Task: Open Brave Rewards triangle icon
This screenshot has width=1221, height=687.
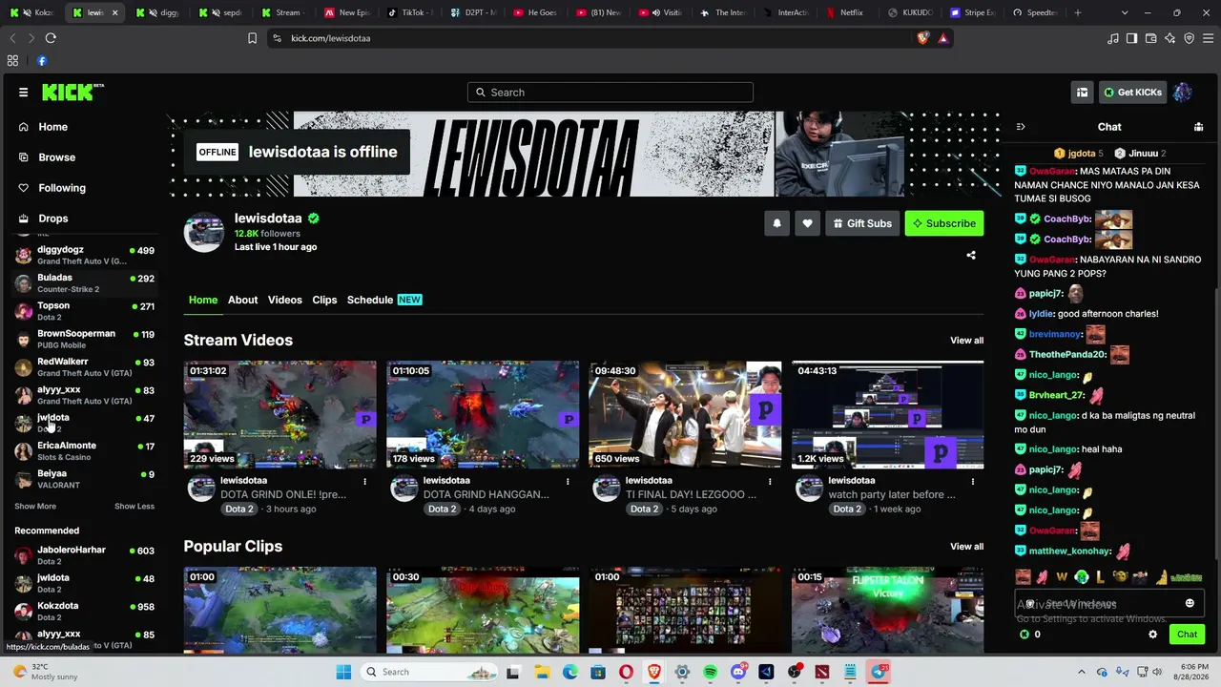Action: pyautogui.click(x=942, y=38)
